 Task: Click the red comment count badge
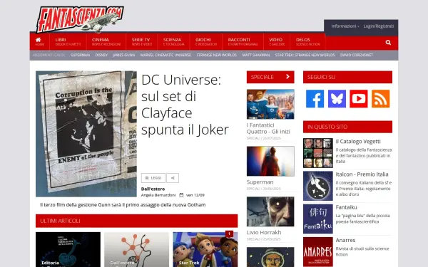pyautogui.click(x=229, y=234)
